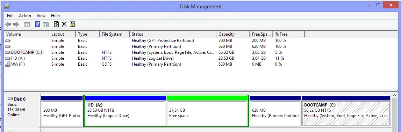Select the HD (A:) volume in the list
Viewport: 401px width, 132px height.
18,58
